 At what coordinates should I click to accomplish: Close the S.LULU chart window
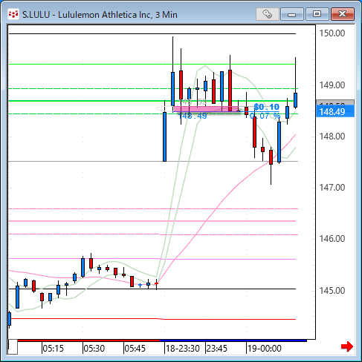[343, 14]
